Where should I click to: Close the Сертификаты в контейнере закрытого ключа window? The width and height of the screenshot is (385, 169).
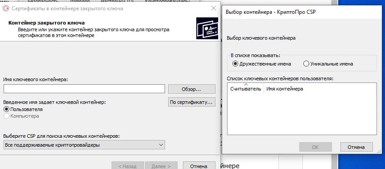[x=214, y=8]
